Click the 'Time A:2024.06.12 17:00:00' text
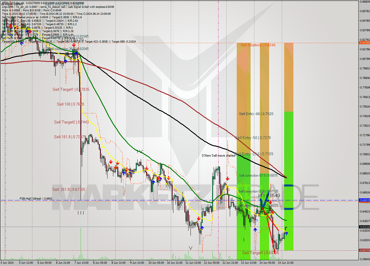The height and width of the screenshot is (266, 370). point(19,14)
